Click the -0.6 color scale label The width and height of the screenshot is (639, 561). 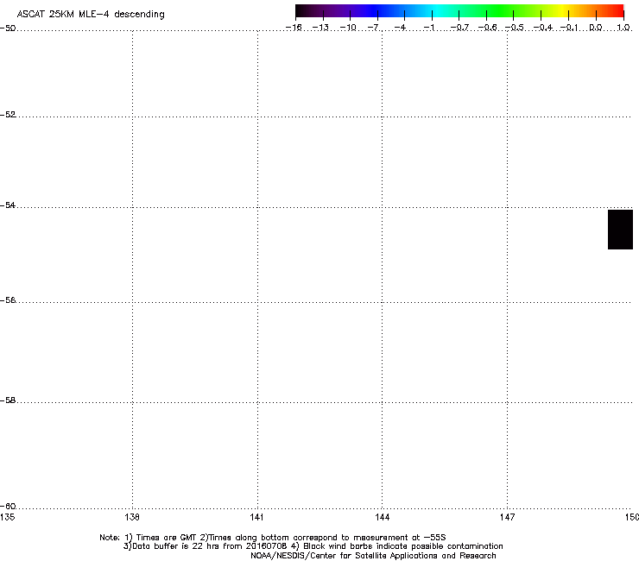(487, 28)
